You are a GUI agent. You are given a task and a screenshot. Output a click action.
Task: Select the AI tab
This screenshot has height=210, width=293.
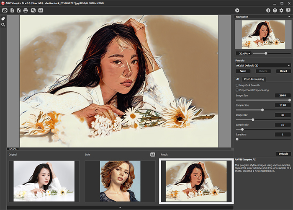click(x=237, y=79)
